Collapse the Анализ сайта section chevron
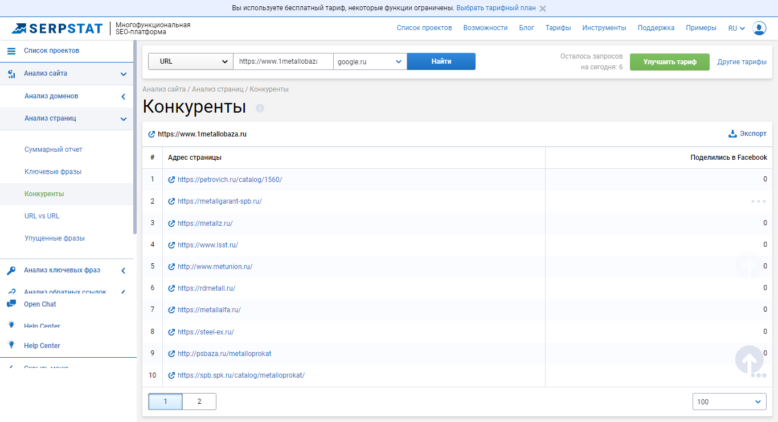Viewport: 778px width, 422px height. pos(124,74)
